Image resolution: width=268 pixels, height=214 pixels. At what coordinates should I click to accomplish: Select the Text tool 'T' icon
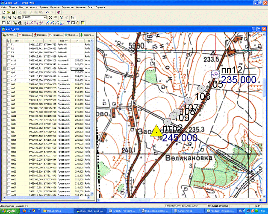(x=68, y=22)
